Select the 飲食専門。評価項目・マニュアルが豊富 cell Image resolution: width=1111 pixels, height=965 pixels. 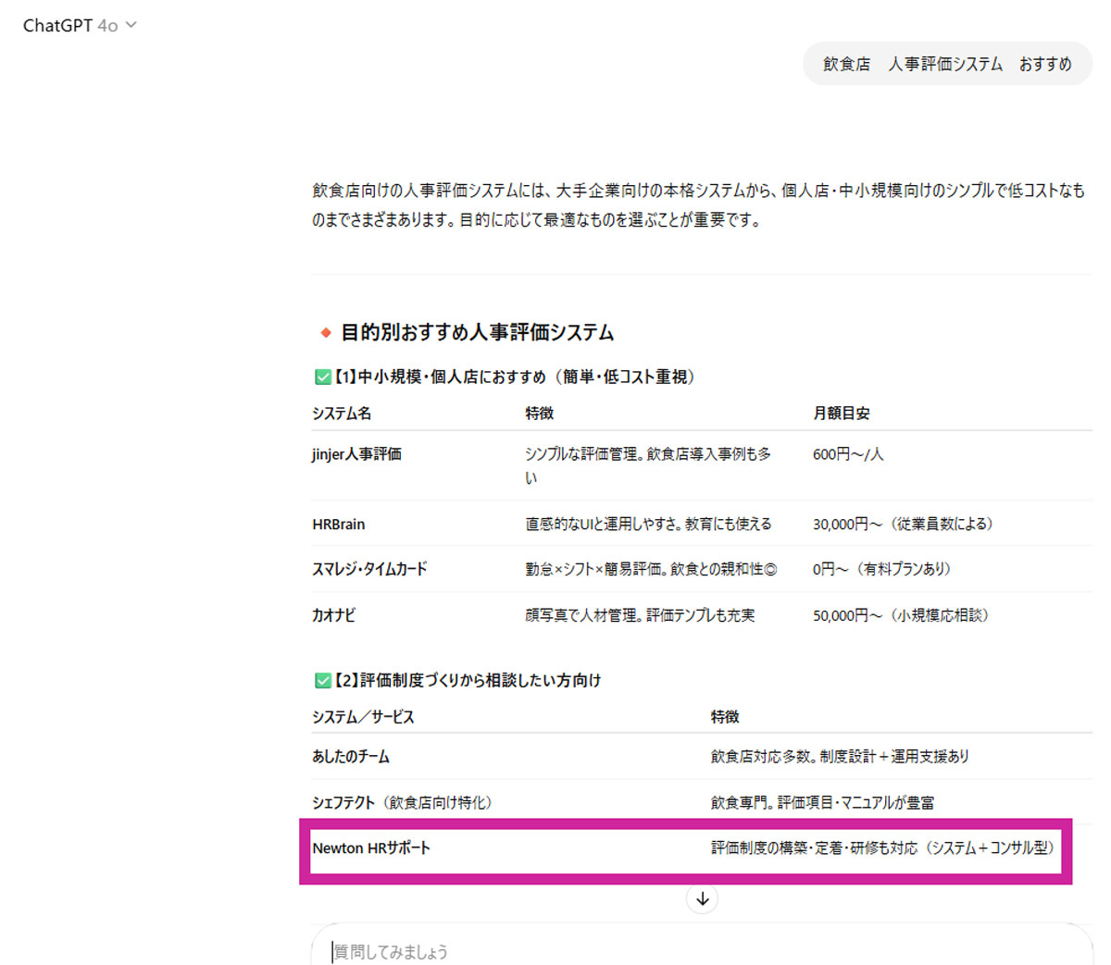(822, 803)
